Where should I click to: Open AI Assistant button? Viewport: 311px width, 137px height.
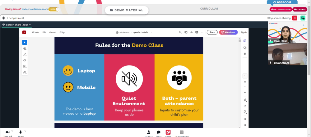(x=228, y=32)
